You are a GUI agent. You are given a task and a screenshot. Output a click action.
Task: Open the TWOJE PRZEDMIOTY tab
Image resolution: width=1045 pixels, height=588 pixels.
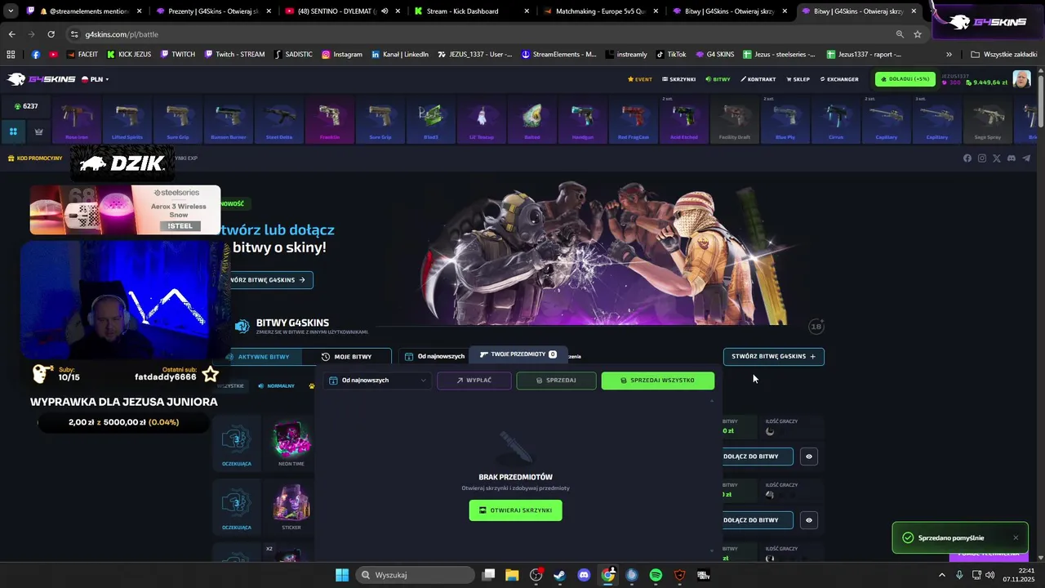[x=518, y=354]
